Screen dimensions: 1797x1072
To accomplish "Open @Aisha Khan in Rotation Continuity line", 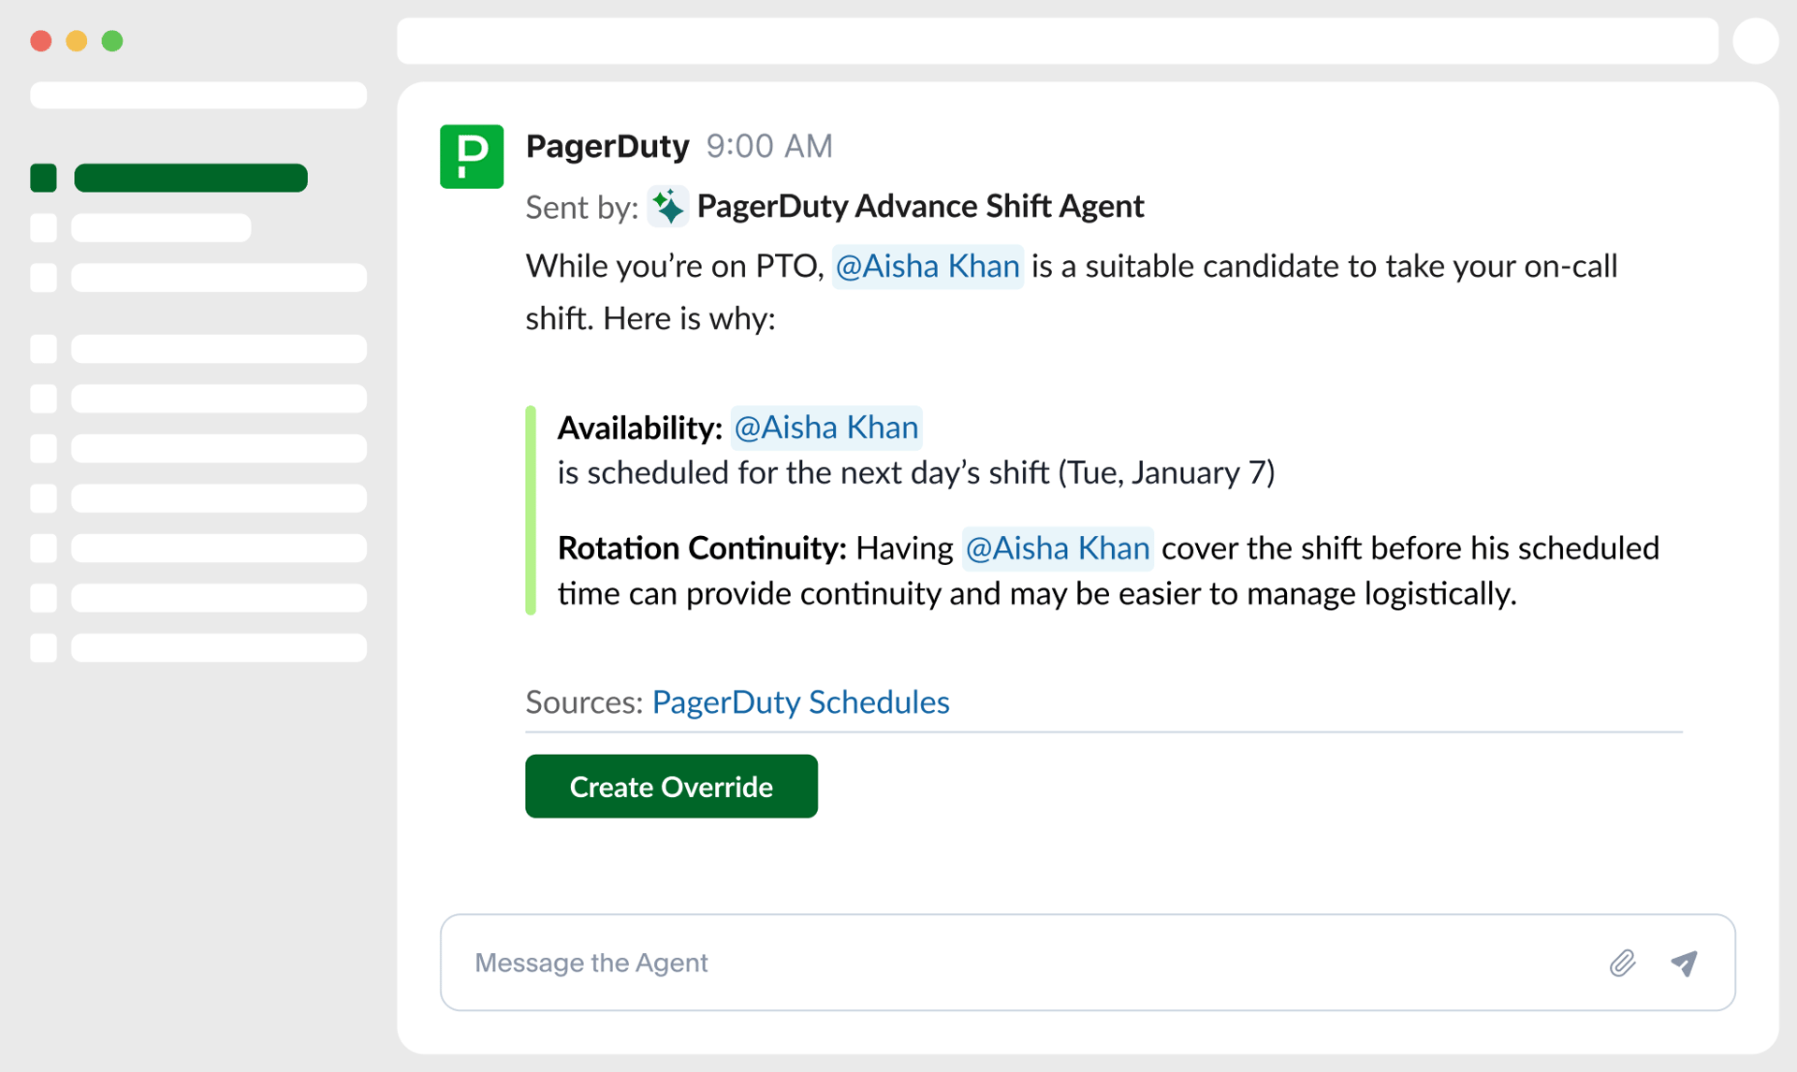I will pyautogui.click(x=1057, y=548).
